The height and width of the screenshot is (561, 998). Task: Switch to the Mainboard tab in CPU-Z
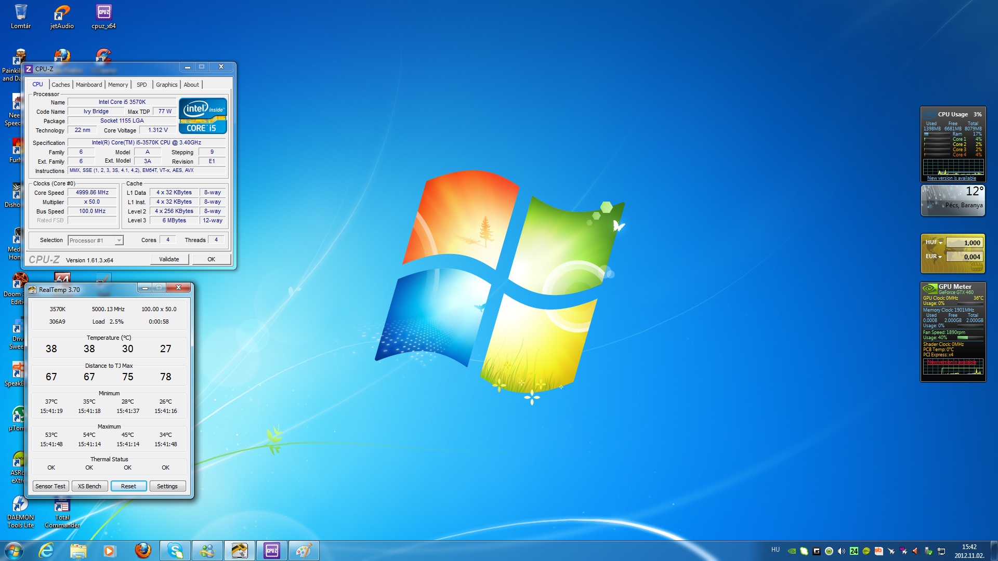(x=89, y=85)
